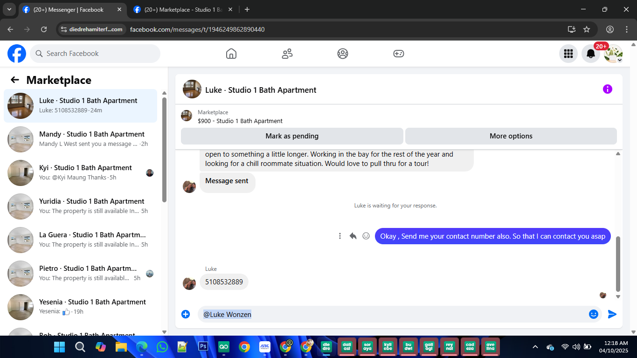Screen dimensions: 637x358
Task: Open the Wi-Fi network icon in system tray
Action: coord(565,347)
